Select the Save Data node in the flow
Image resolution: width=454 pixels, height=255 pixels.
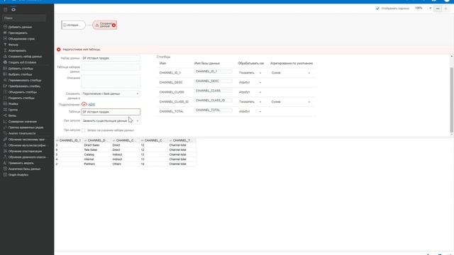104,25
